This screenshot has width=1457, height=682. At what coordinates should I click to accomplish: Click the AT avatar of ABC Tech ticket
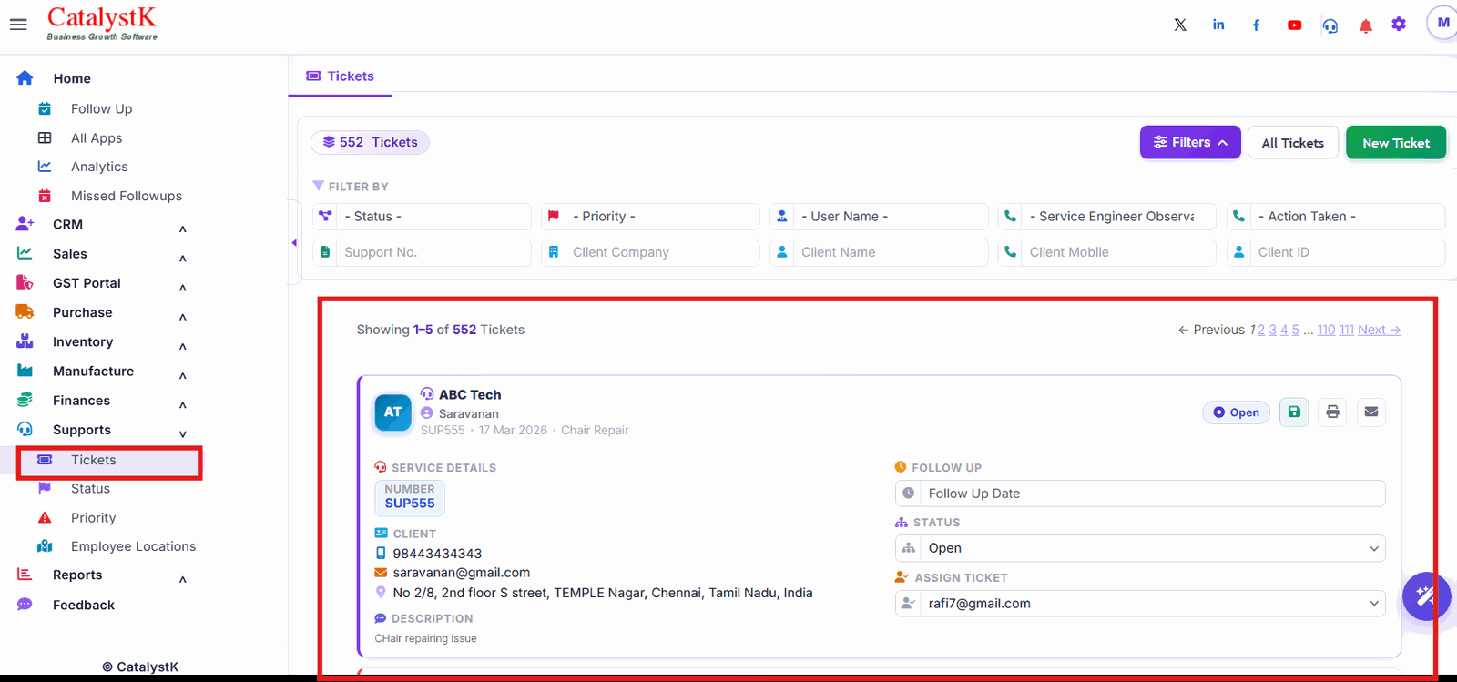tap(392, 412)
